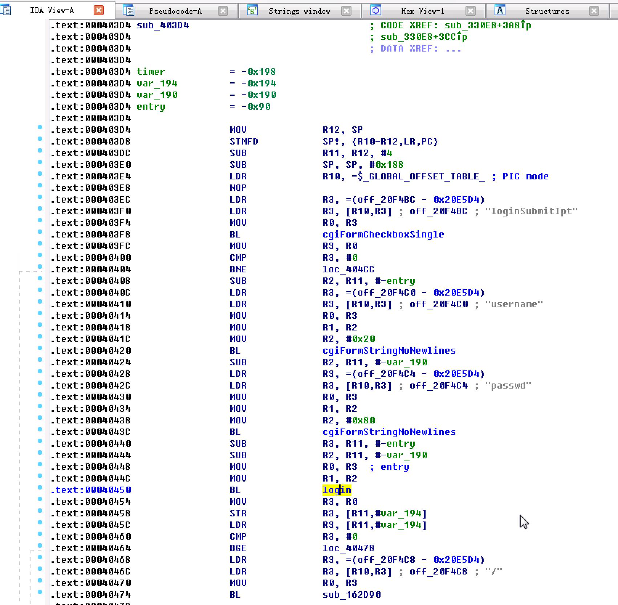Viewport: 618px width, 605px height.
Task: Click off_20F4C8 reference with "/" string
Action: (x=438, y=571)
